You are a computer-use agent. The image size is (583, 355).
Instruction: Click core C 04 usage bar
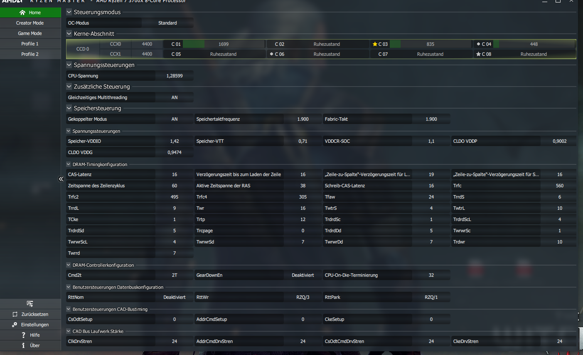pos(534,44)
